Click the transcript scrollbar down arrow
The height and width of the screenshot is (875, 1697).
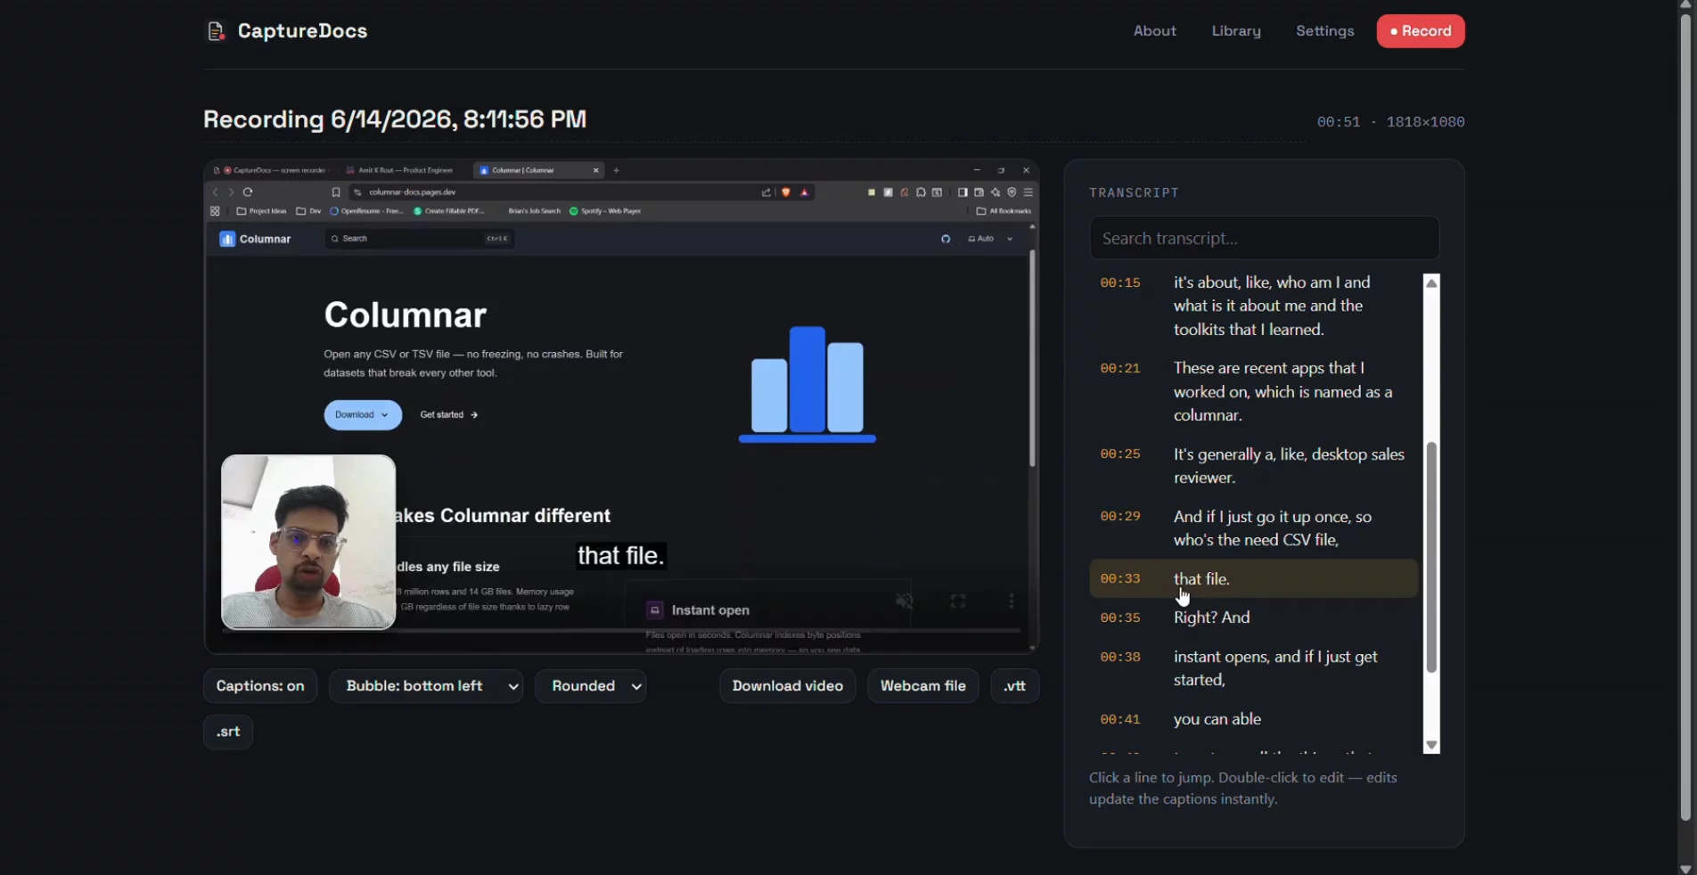tap(1431, 746)
